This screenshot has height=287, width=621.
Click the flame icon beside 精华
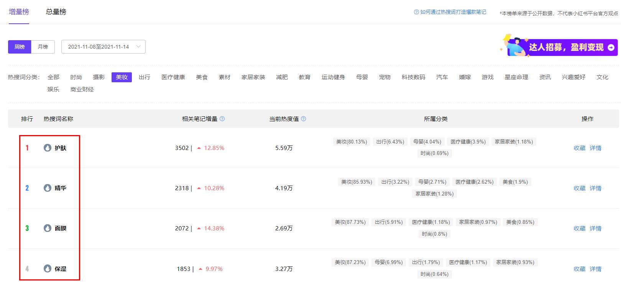(48, 188)
